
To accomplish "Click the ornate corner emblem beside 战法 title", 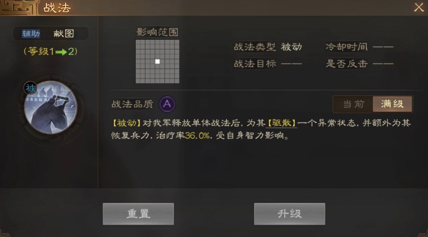I will 18,7.
